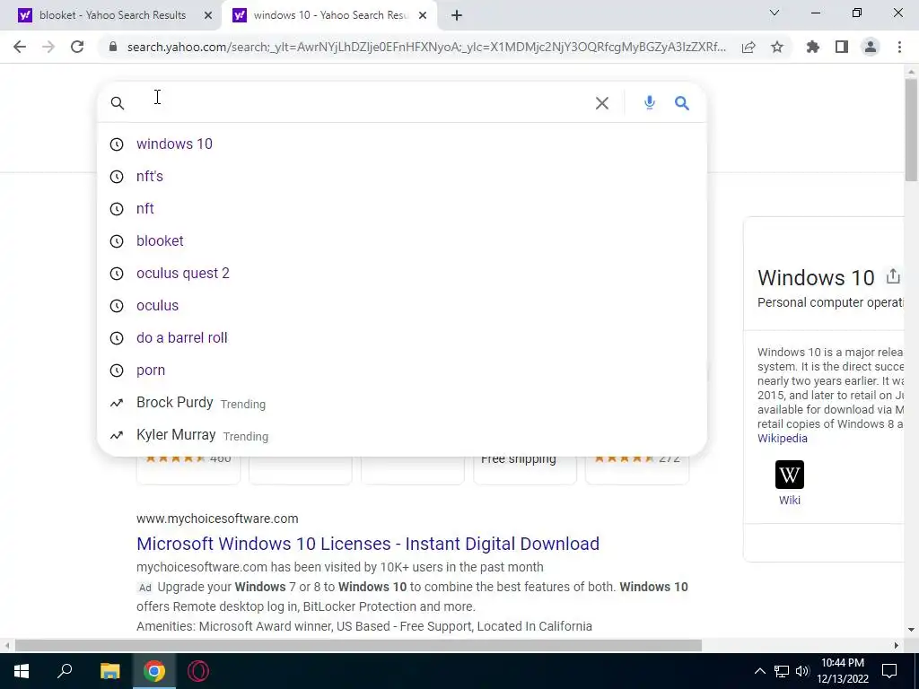The height and width of the screenshot is (689, 919).
Task: Click the Wikipedia link in info panel
Action: [782, 438]
